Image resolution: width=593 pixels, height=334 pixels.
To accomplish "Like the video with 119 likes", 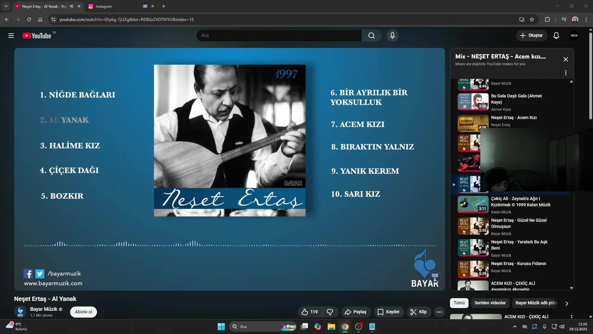I will pos(310,312).
